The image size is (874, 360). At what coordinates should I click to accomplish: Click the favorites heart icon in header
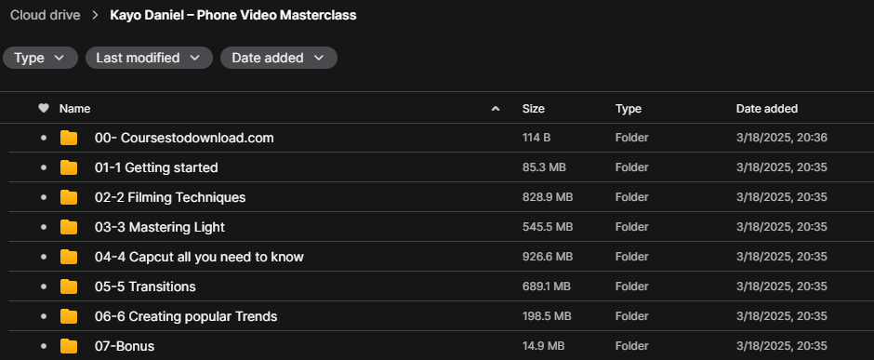[44, 109]
